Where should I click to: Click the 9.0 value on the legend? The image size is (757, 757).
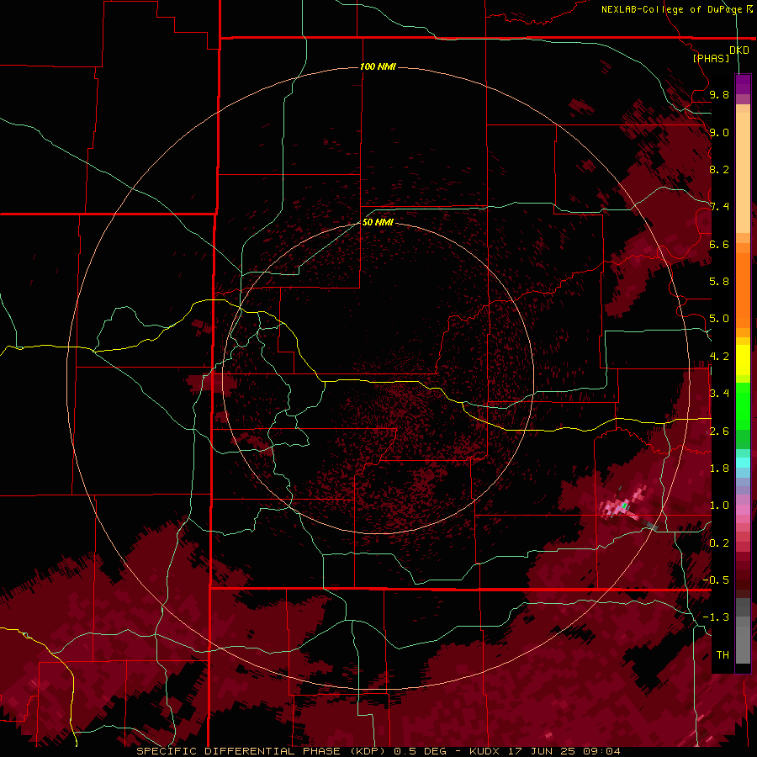click(x=719, y=132)
